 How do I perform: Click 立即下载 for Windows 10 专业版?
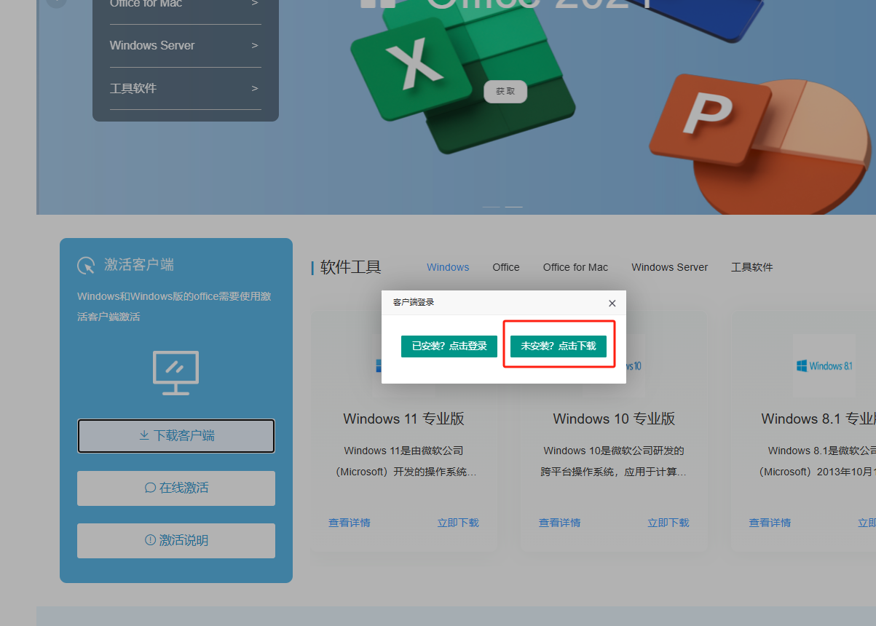click(668, 523)
